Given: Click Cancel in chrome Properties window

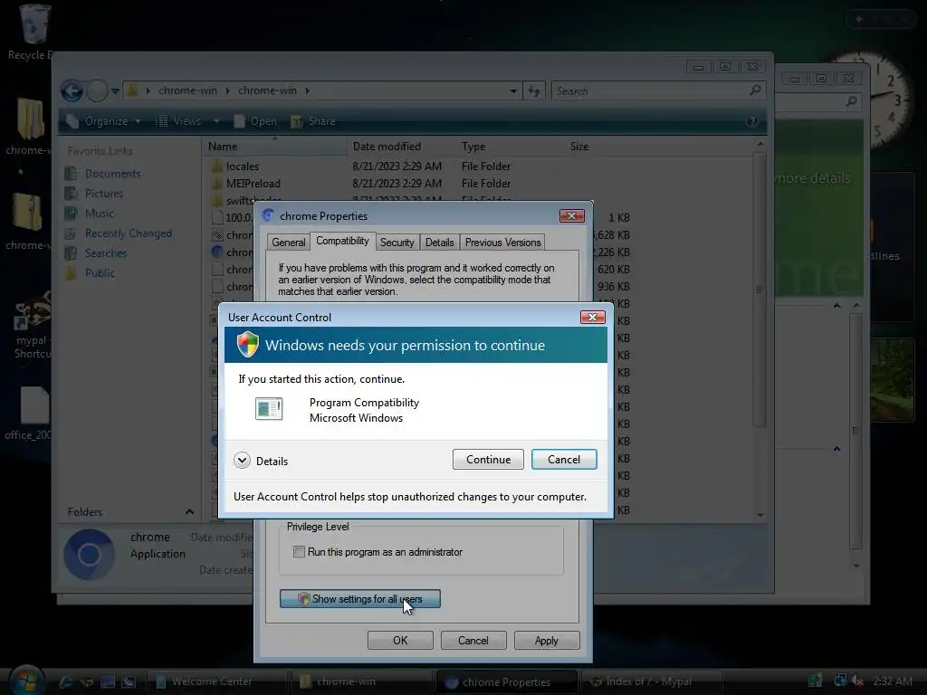Looking at the screenshot, I should coord(473,640).
